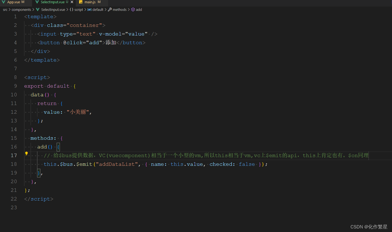Open the main.js tab
This screenshot has height=232, width=392.
coord(90,2)
